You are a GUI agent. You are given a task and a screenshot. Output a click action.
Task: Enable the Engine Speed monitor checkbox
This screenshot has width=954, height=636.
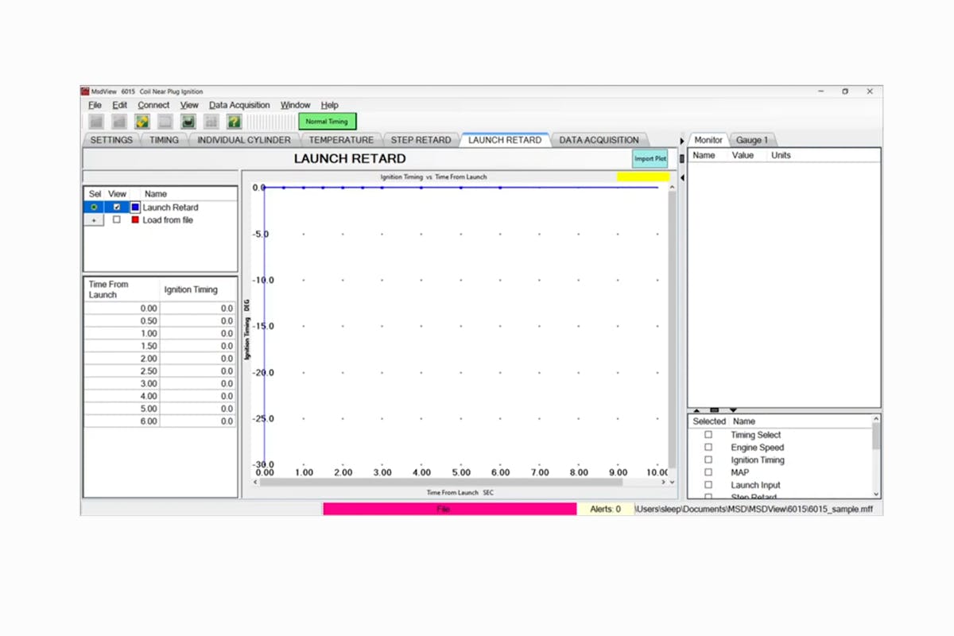tap(708, 448)
